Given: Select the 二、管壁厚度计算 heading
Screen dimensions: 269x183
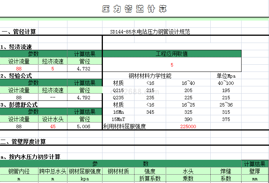Looking at the screenshot, I should [x=24, y=142].
